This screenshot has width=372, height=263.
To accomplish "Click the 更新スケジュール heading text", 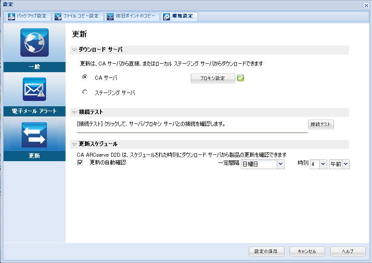I will [98, 144].
